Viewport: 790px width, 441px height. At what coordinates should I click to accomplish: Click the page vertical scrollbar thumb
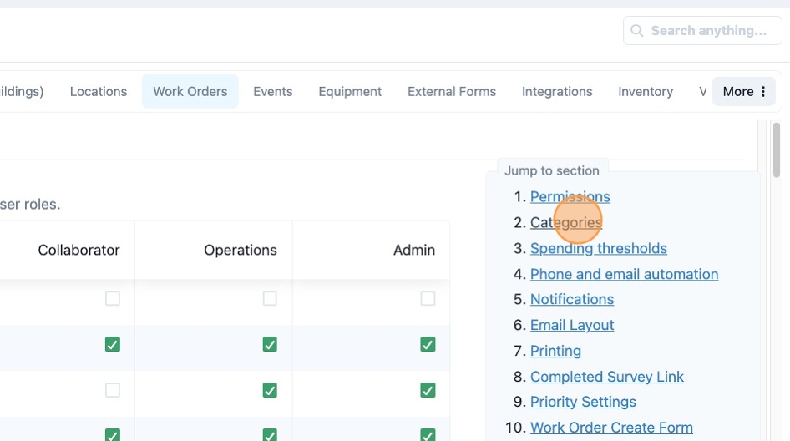click(x=777, y=150)
